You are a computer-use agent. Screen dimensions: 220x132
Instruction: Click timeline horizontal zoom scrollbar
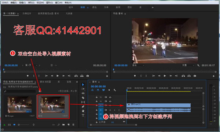pos(113,125)
